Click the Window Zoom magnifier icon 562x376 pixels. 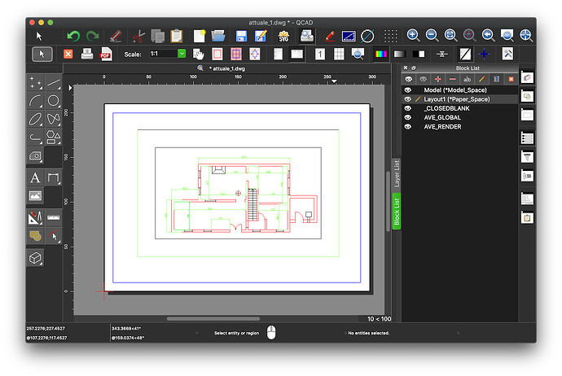507,36
